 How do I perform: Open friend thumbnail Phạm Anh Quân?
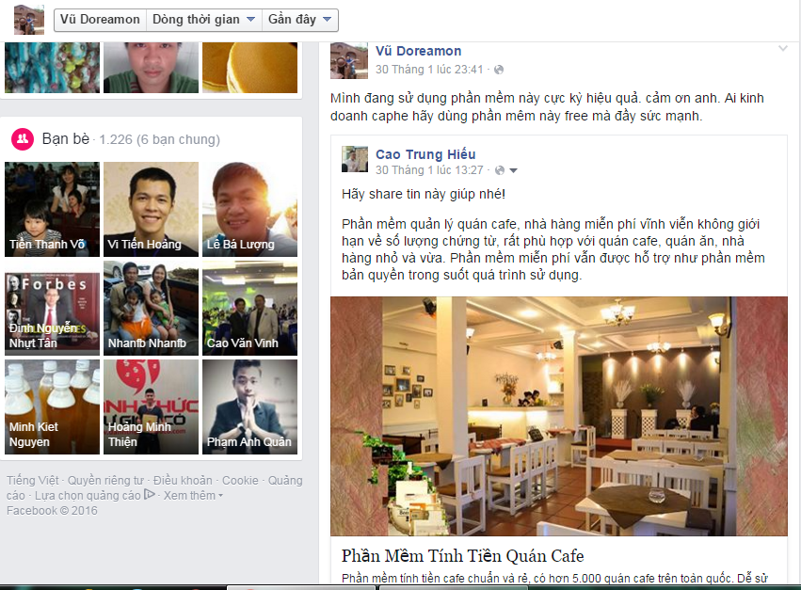(249, 407)
